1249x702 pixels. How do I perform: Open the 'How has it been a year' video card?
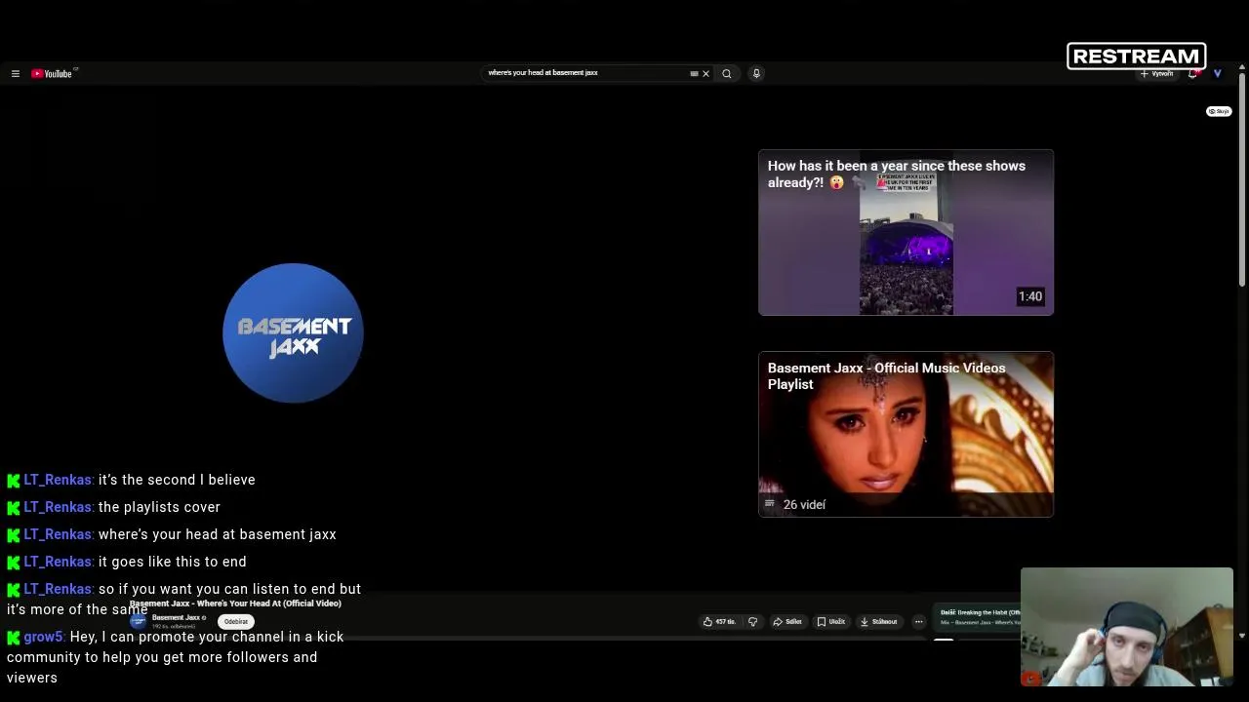(906, 232)
